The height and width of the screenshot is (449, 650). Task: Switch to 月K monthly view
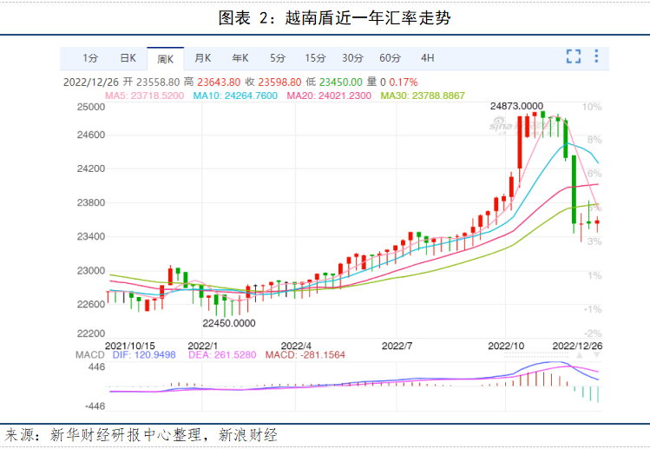pyautogui.click(x=202, y=58)
